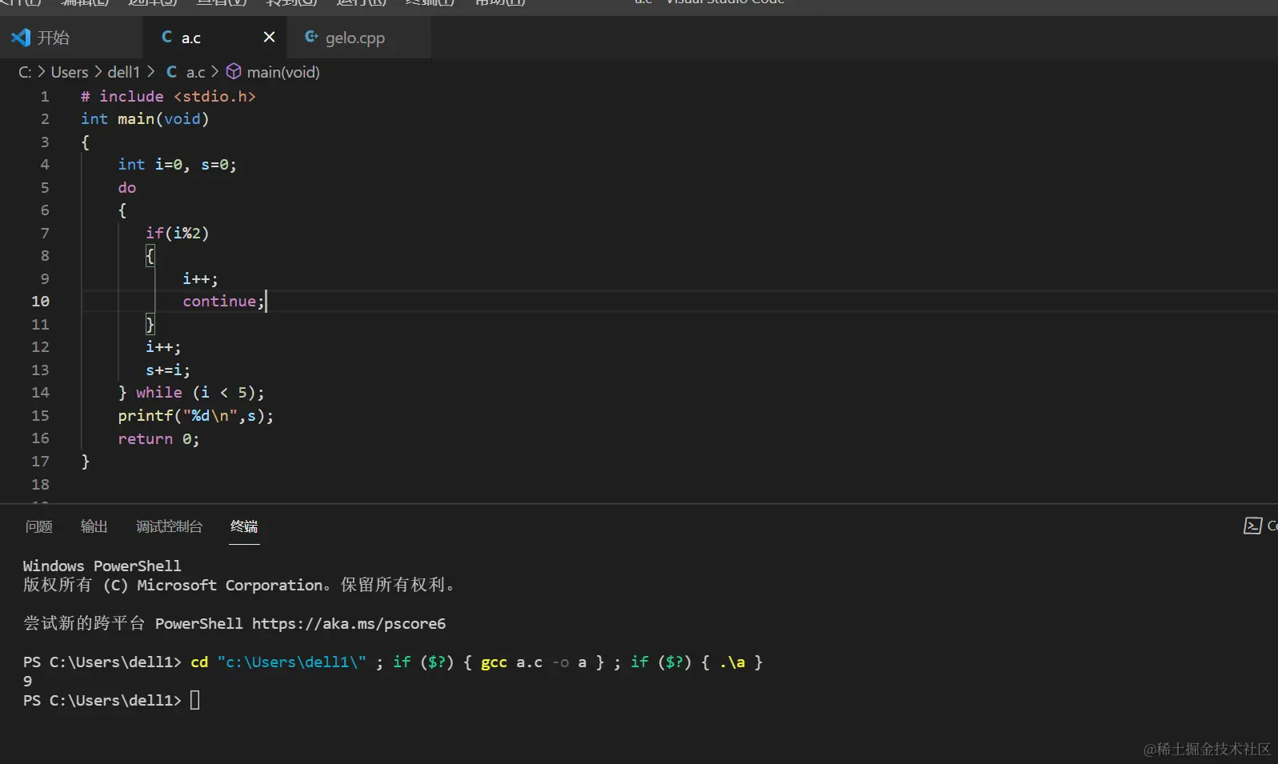This screenshot has height=764, width=1278.
Task: Click line number 14 in the gutter
Action: [x=40, y=392]
